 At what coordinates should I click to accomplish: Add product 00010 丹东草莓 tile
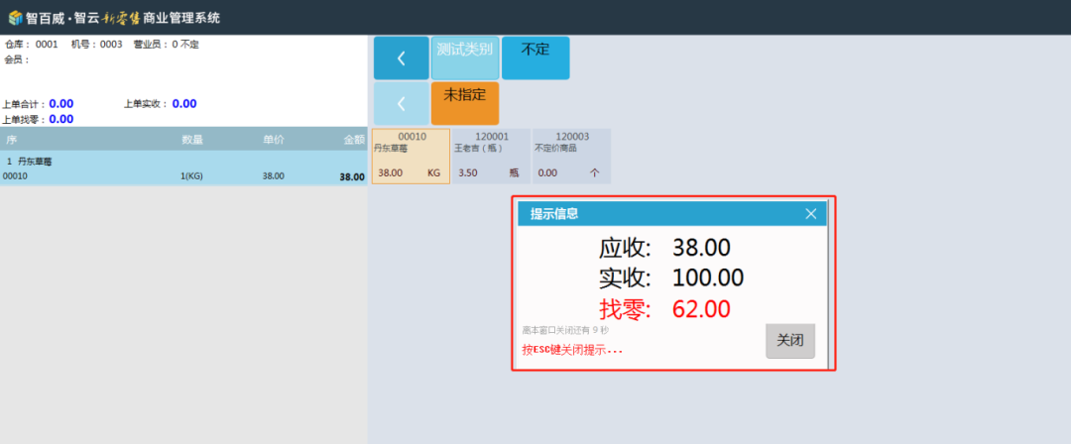tap(411, 156)
